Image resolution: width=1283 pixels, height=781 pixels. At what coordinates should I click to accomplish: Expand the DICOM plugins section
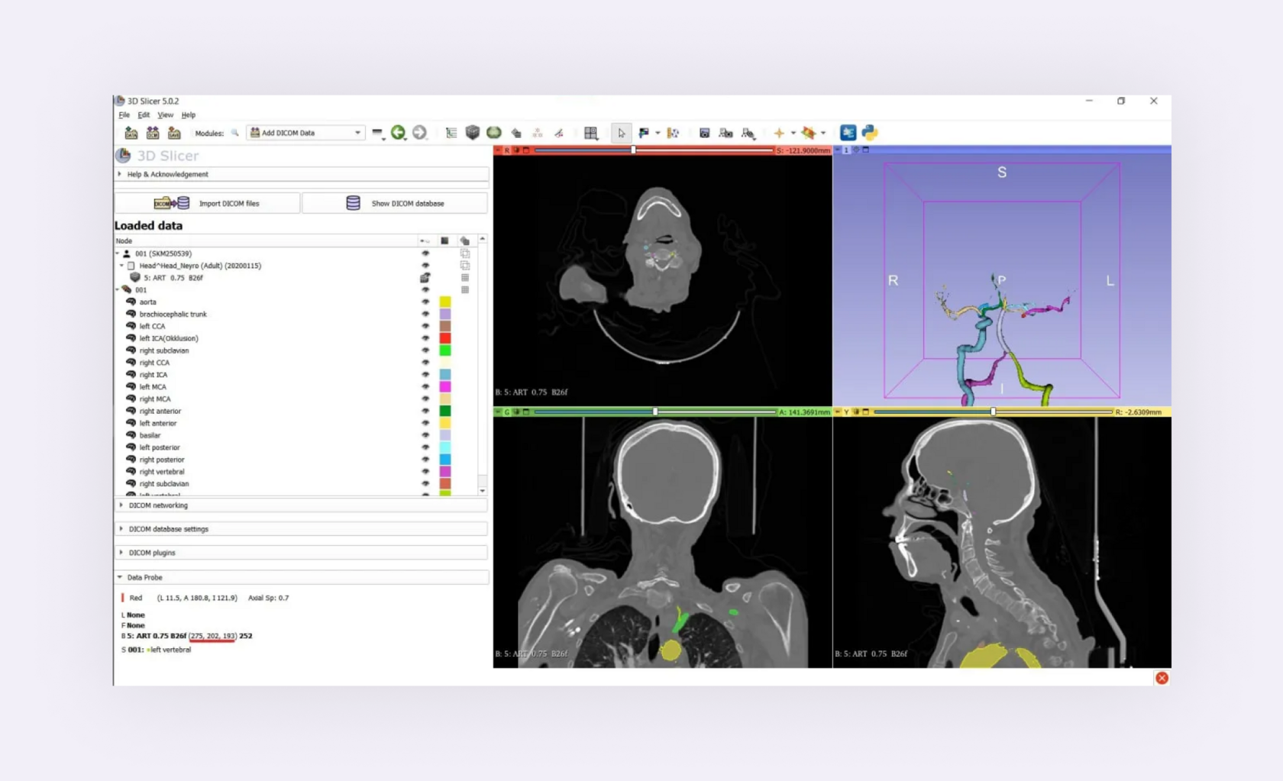302,553
